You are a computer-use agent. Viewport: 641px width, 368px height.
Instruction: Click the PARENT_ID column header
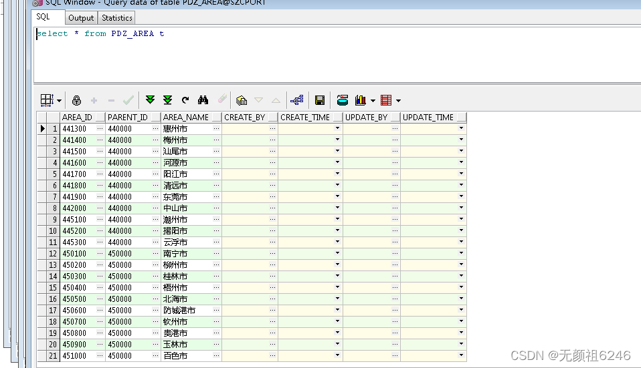coord(133,118)
